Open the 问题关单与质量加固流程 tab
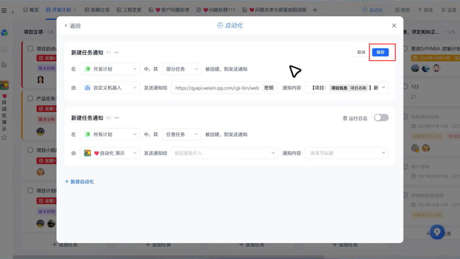Image resolution: width=460 pixels, height=259 pixels. coord(274,10)
